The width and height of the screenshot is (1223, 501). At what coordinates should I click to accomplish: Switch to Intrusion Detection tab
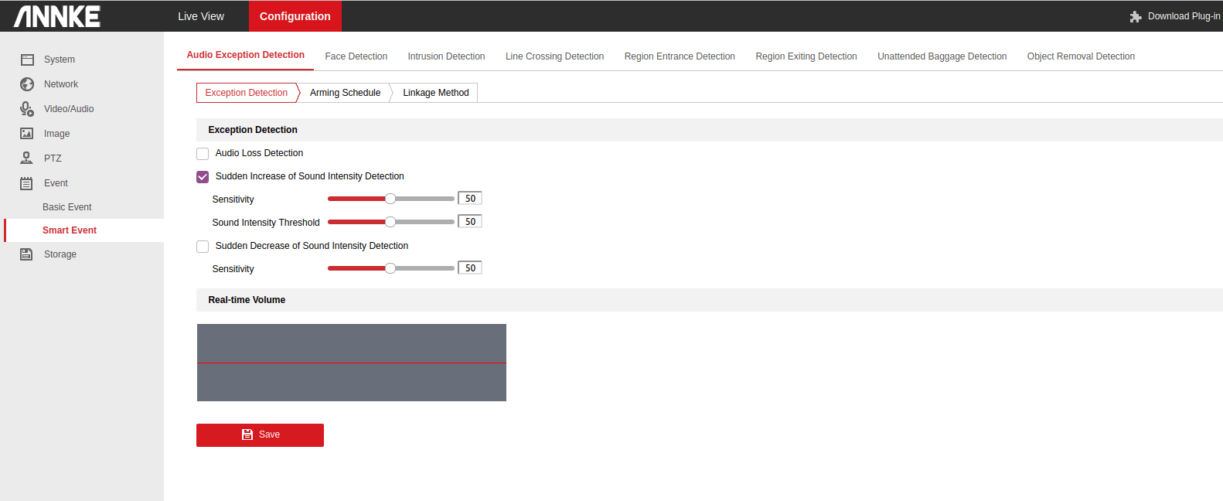[447, 56]
